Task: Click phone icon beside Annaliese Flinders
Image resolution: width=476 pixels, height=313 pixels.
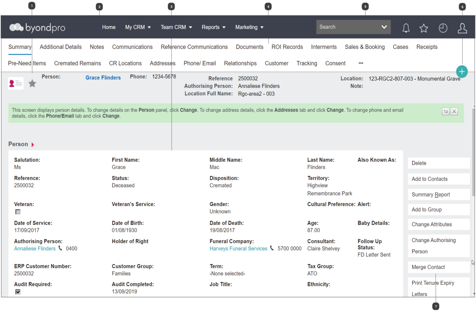Action: click(x=60, y=248)
